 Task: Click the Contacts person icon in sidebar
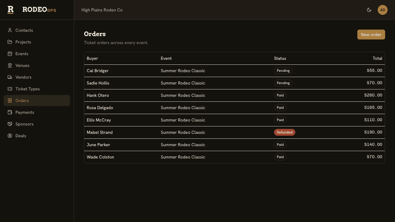tap(10, 30)
